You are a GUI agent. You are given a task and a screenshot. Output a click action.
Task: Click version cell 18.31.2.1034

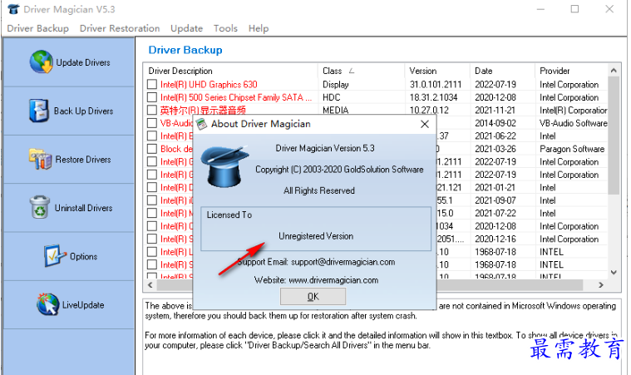(x=433, y=97)
